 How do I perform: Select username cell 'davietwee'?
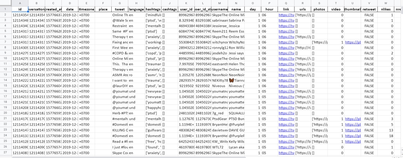(220, 130)
